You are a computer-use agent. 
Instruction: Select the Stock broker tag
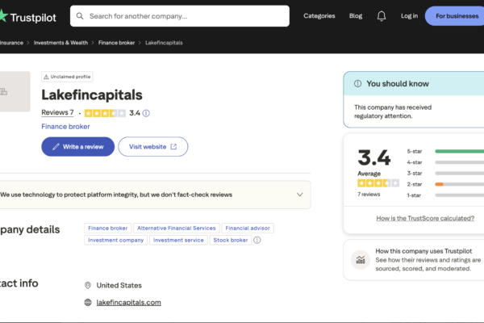231,240
